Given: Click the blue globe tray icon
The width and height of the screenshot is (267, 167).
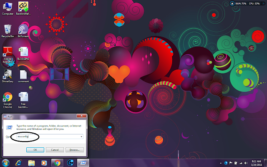Looking at the screenshot, I should (x=226, y=163).
